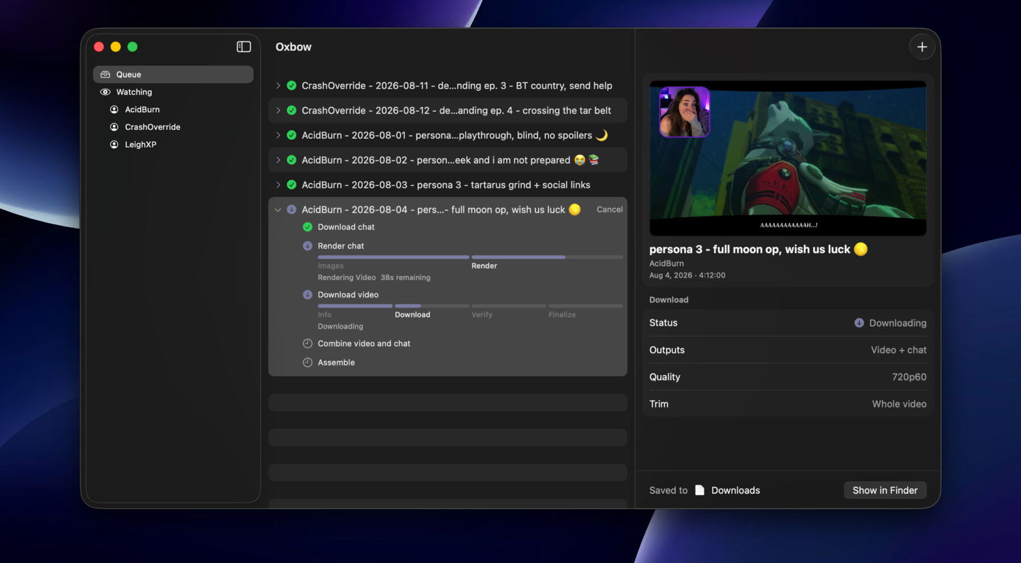Click the Download video Download stage progress bar
The image size is (1021, 563).
432,306
